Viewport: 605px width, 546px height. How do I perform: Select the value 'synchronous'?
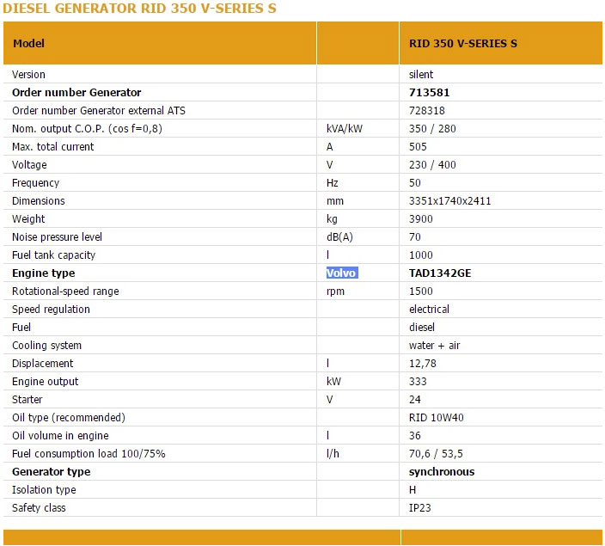point(442,472)
